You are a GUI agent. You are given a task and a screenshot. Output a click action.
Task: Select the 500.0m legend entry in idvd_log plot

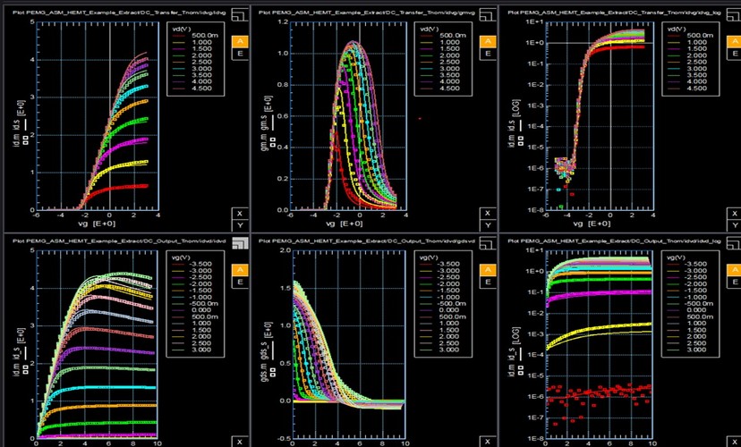[689, 316]
